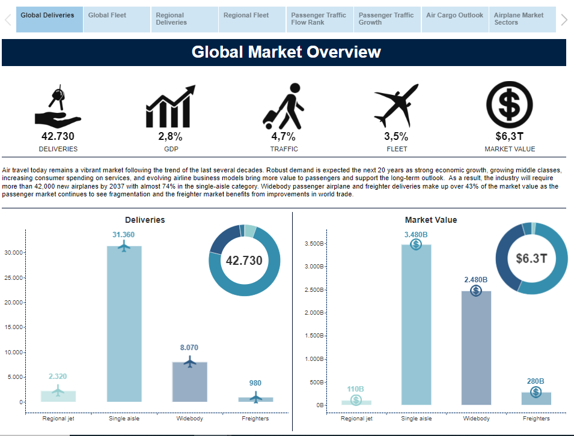
Task: Click Widebody axis label in Market Value chart
Action: tap(476, 418)
